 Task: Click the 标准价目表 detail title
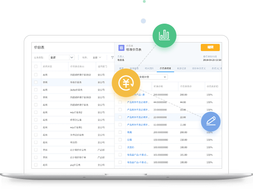tap(134, 50)
